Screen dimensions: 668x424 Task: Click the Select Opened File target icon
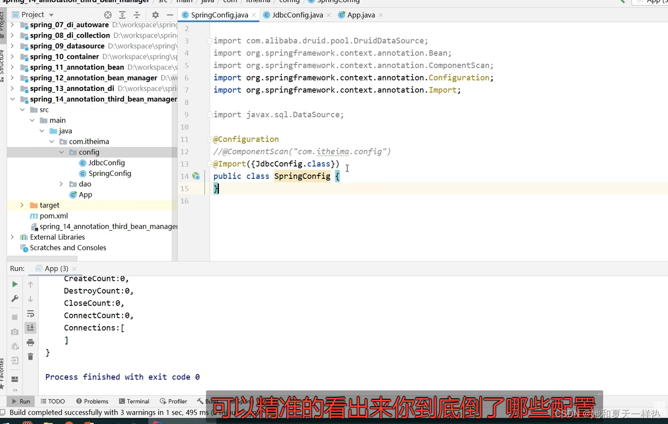[x=107, y=15]
